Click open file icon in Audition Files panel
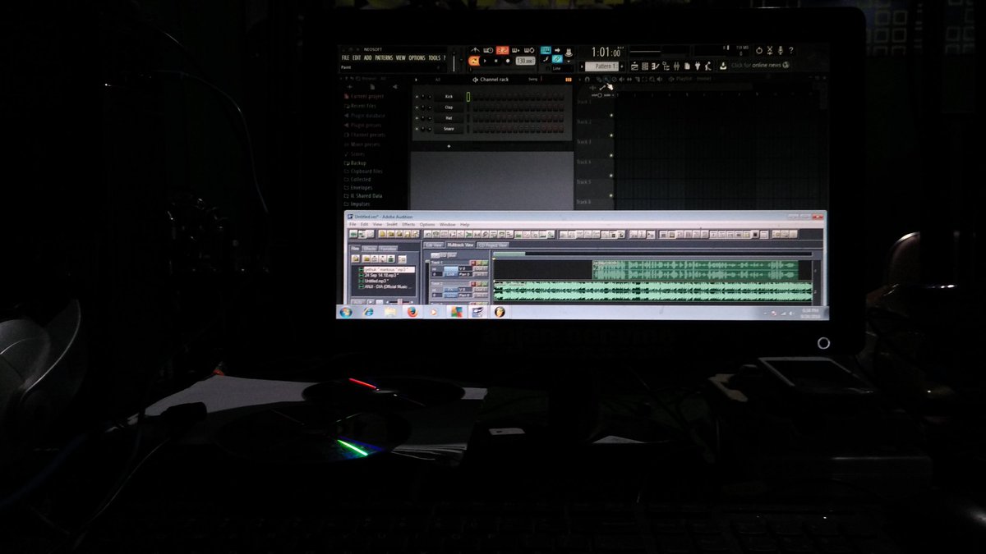This screenshot has height=554, width=986. tap(355, 259)
